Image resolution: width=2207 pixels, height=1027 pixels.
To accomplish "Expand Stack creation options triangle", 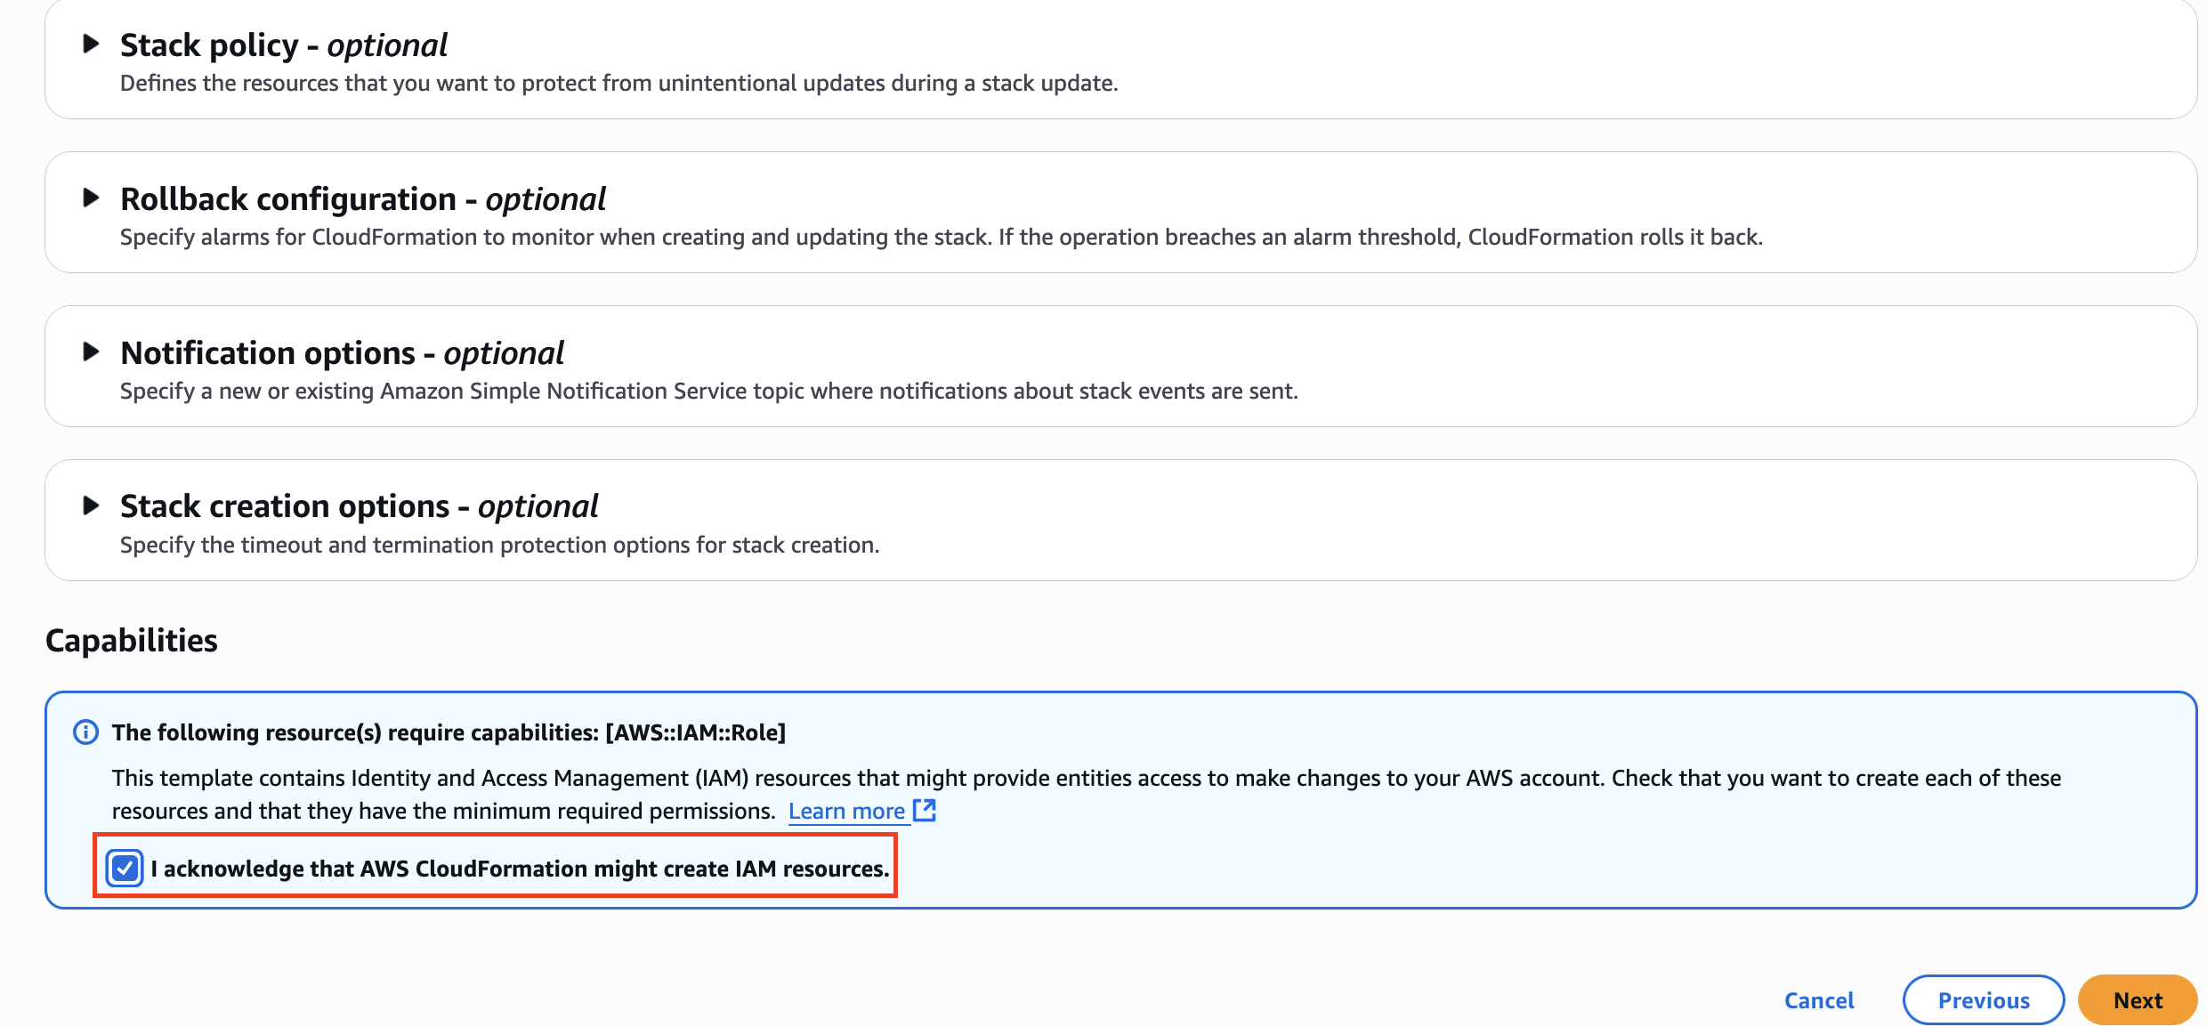I will [x=91, y=505].
